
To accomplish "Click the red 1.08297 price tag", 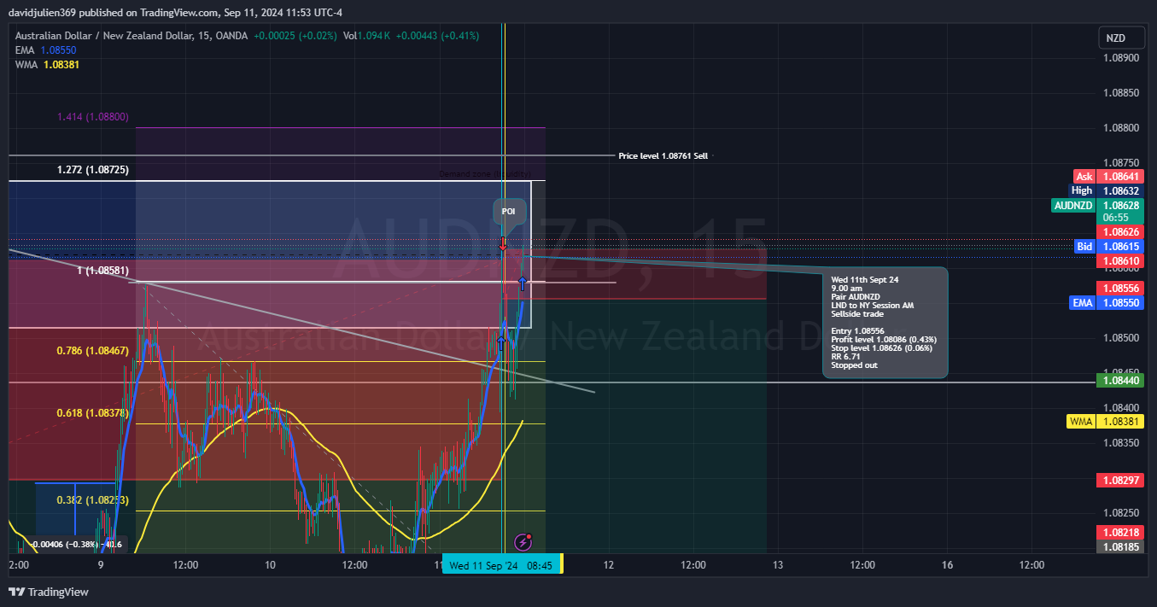I will [x=1119, y=481].
